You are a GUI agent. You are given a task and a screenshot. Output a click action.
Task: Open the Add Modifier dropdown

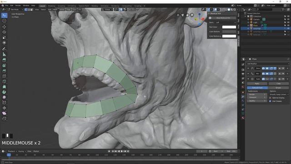[268, 64]
